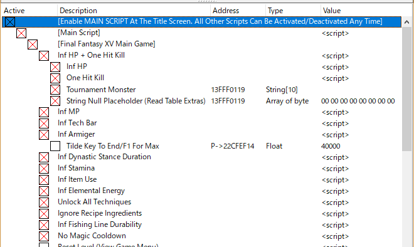Toggle the Unlock All Techniques checkbox
Image resolution: width=414 pixels, height=247 pixels.
44,202
